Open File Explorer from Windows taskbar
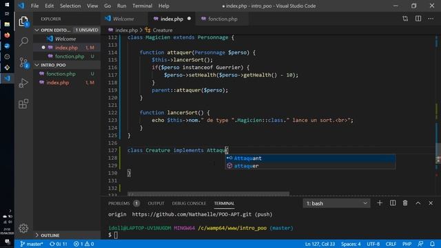This screenshot has width=441, height=248. tap(7, 25)
